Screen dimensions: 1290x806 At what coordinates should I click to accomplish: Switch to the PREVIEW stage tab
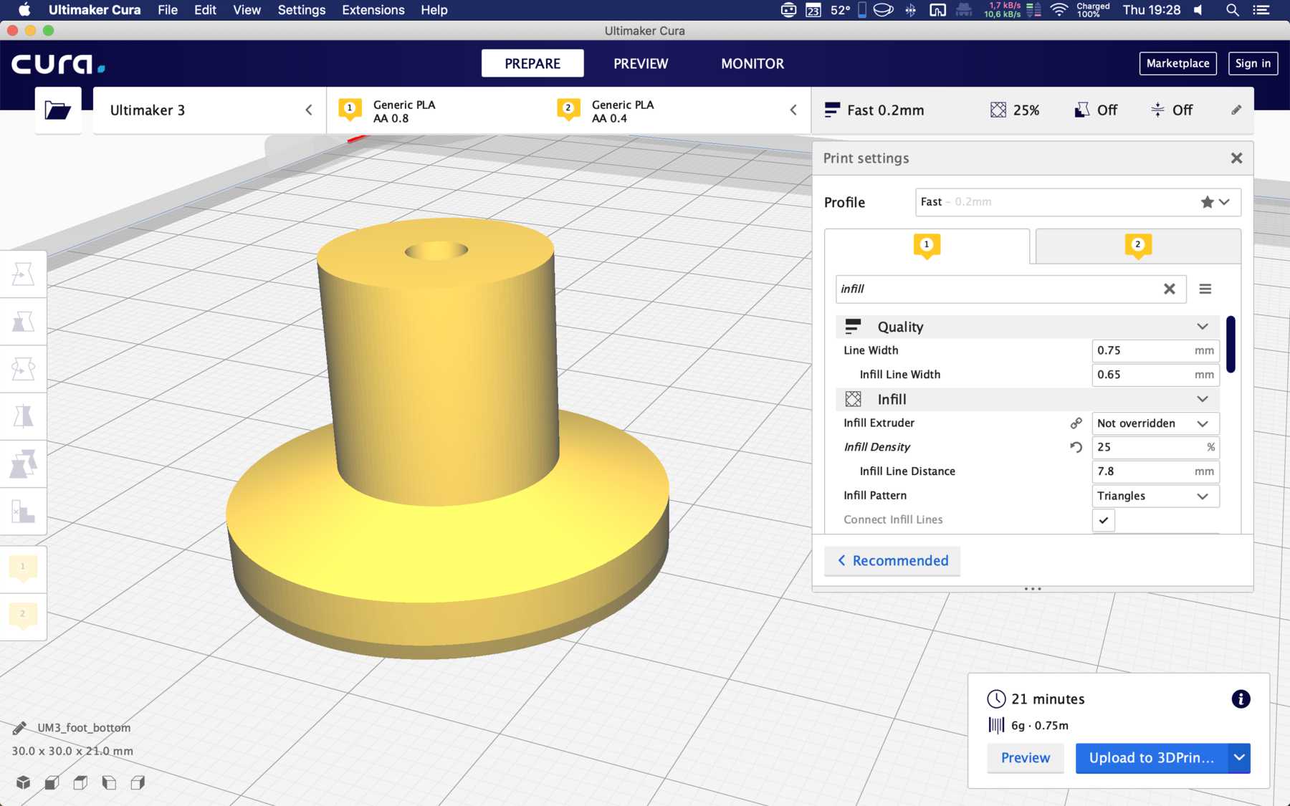point(641,64)
